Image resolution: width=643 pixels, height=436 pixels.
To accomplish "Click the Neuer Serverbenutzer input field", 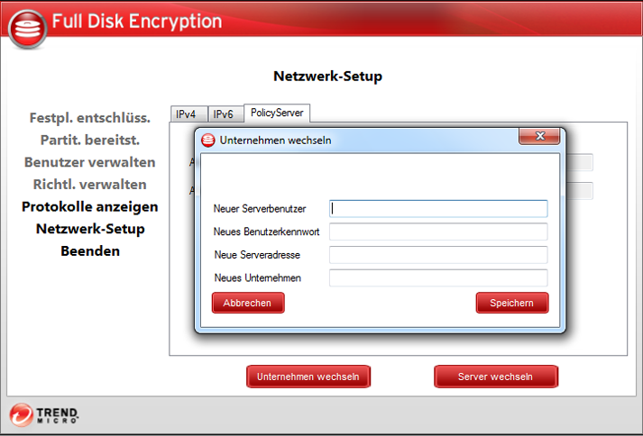I will [438, 208].
